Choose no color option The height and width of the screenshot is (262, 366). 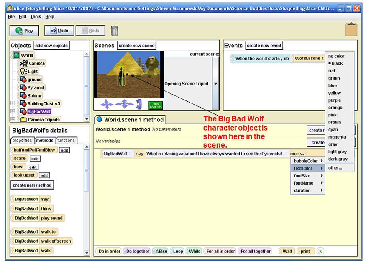(340, 56)
